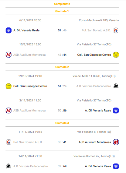Click the Venaria Reale logo beside 50:86 score

coord(116,111)
